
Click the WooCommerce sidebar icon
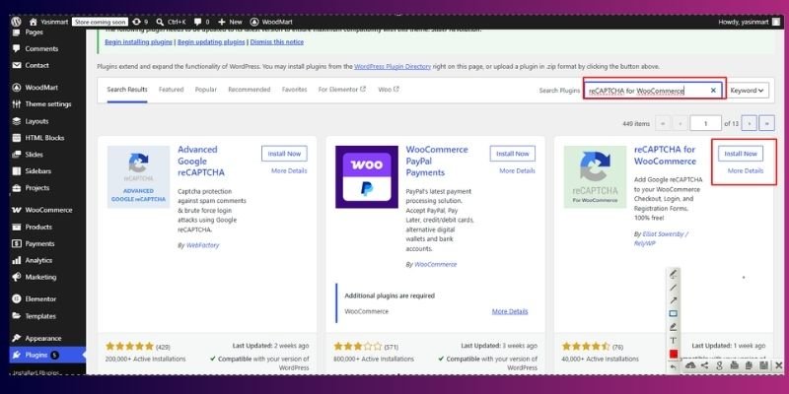(x=17, y=210)
